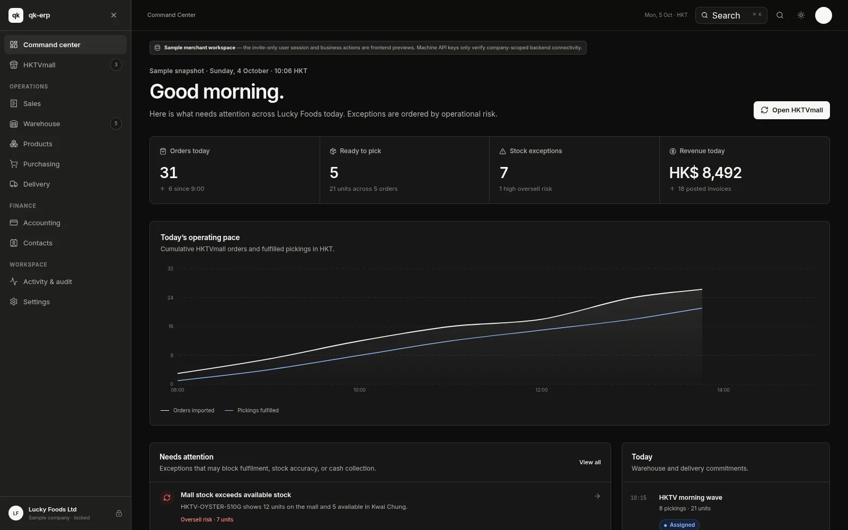Toggle the Pickings fulfilled legend entry
Viewport: 848px width, 530px height.
pyautogui.click(x=252, y=410)
